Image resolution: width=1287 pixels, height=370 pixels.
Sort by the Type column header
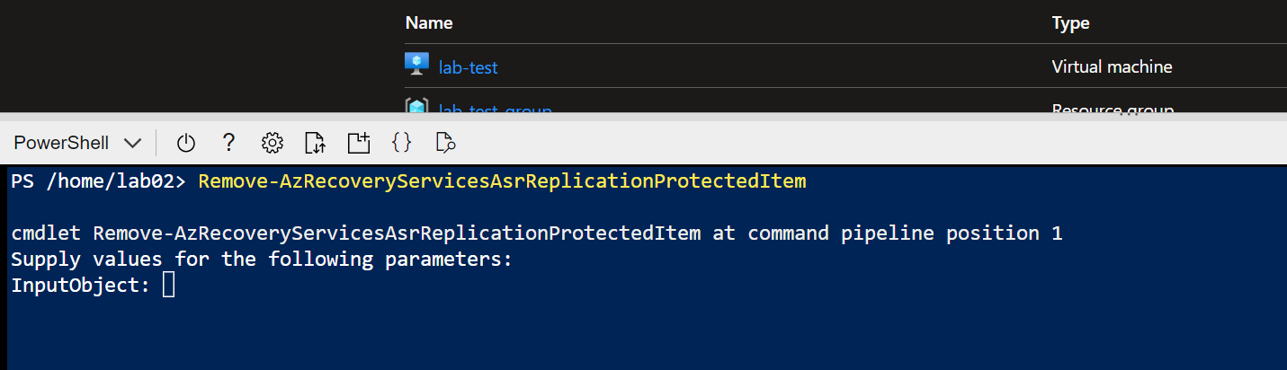pos(1070,23)
